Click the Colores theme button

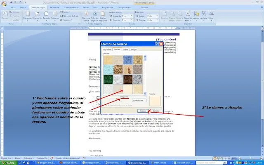[14, 12]
